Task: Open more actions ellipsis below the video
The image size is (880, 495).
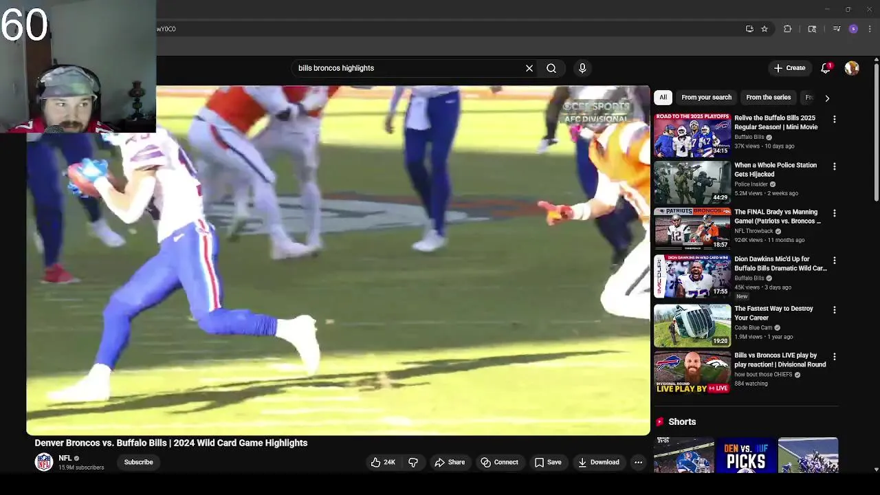Action: pyautogui.click(x=638, y=462)
